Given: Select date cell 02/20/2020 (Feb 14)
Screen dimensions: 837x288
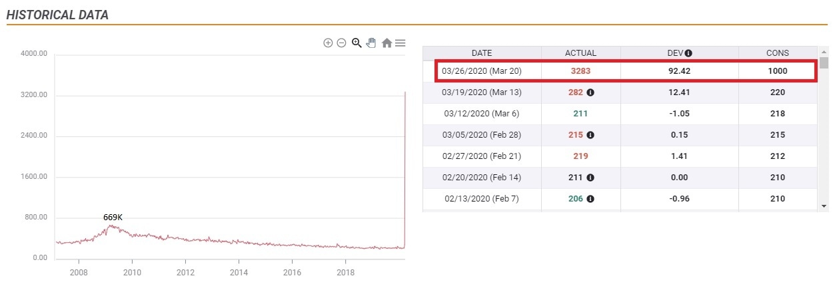Looking at the screenshot, I should [x=482, y=178].
